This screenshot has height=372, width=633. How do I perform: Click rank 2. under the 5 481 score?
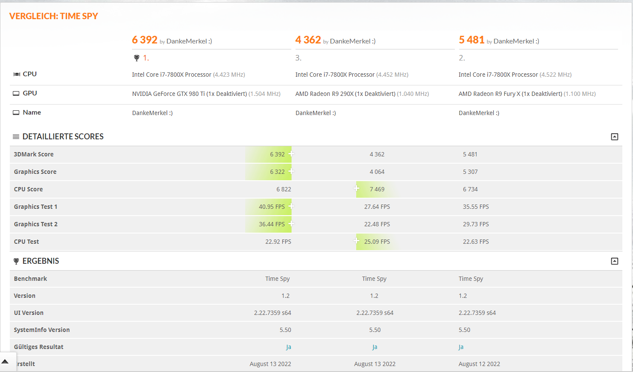(x=462, y=58)
